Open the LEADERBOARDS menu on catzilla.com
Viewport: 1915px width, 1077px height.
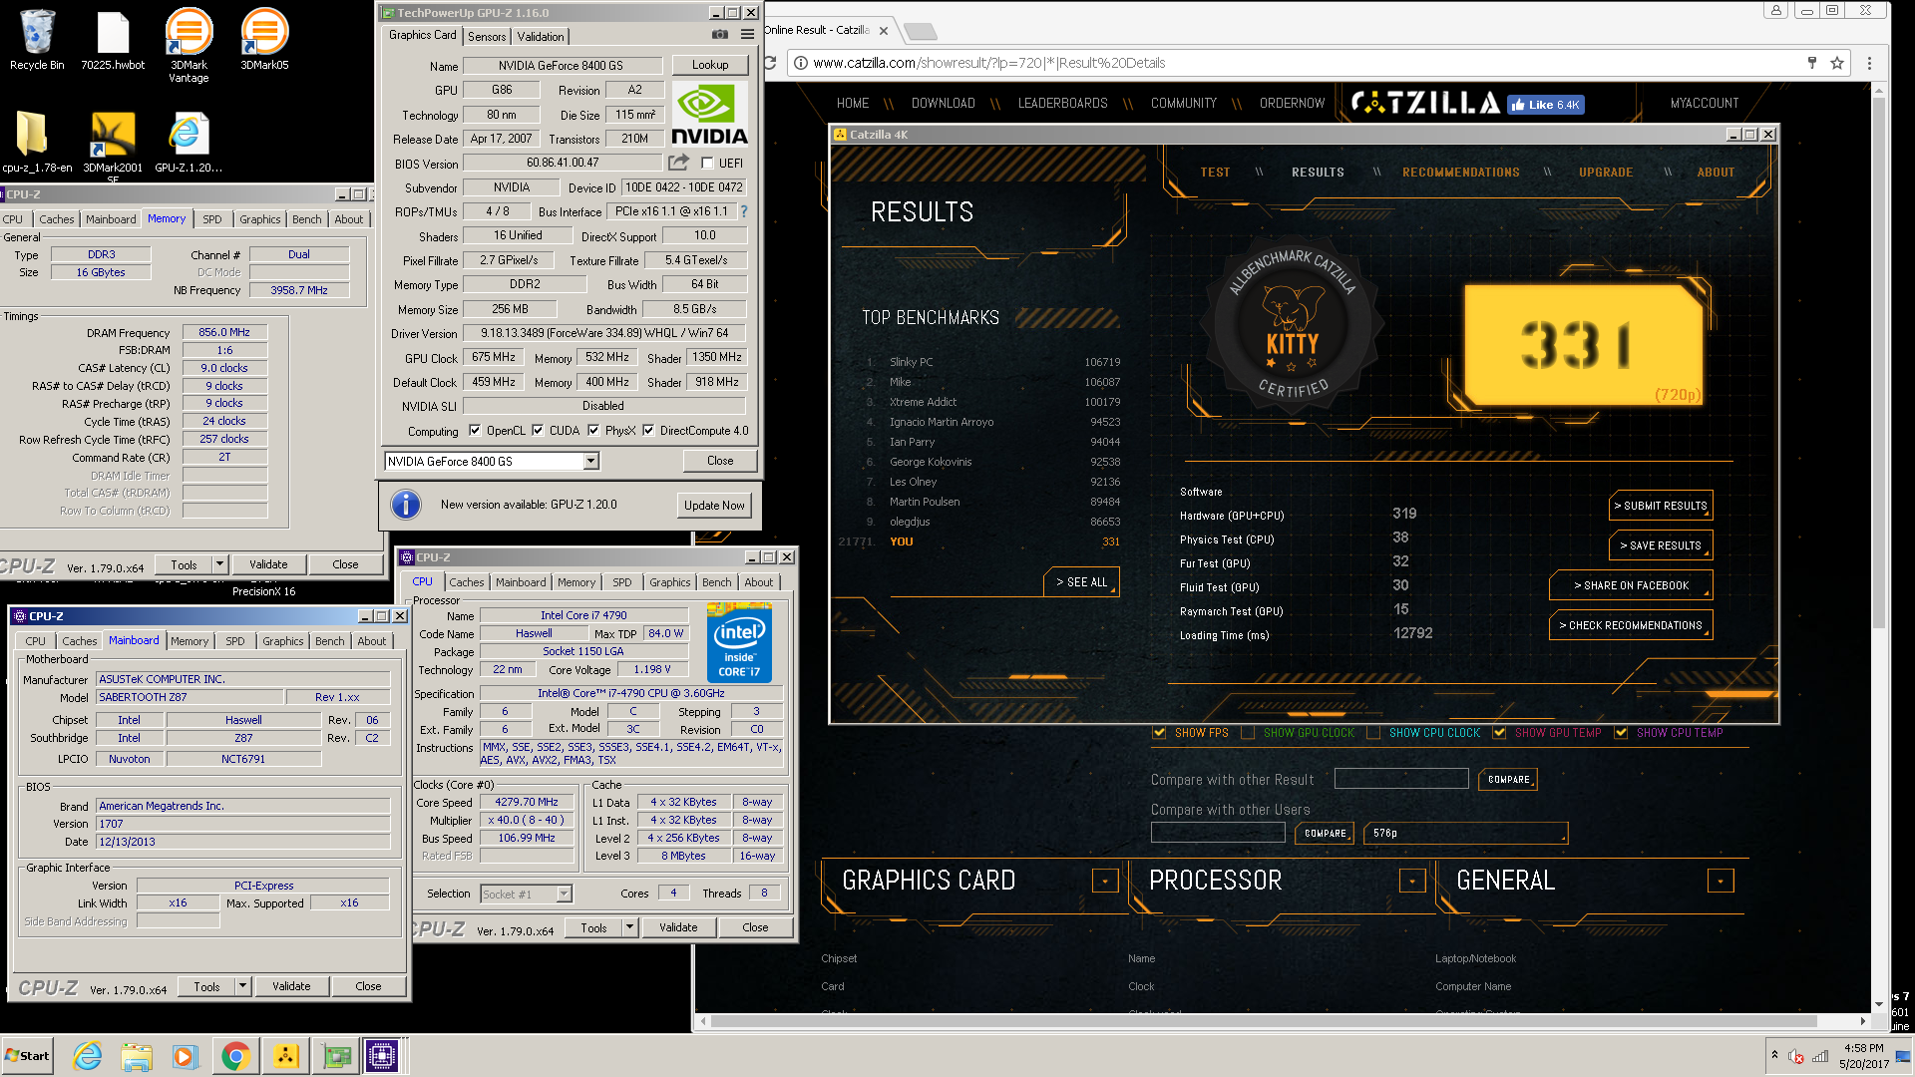(x=1062, y=104)
